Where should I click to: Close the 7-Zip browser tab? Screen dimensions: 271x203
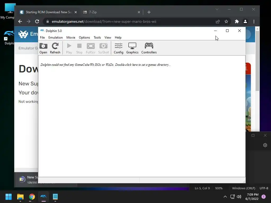click(139, 12)
